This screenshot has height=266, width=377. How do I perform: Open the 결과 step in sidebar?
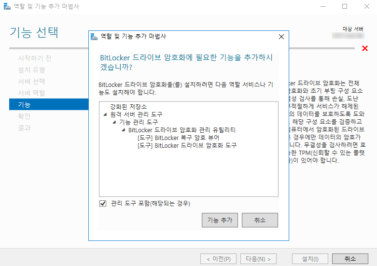tap(24, 128)
